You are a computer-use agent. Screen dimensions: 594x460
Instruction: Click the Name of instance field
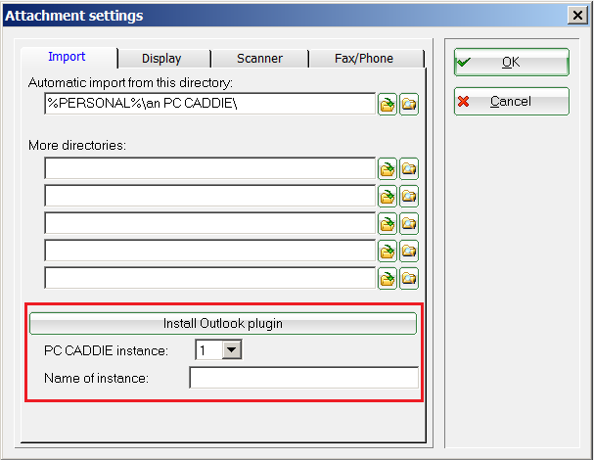coord(303,378)
